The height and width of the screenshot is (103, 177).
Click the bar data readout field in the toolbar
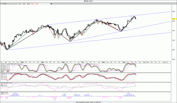(29, 4)
